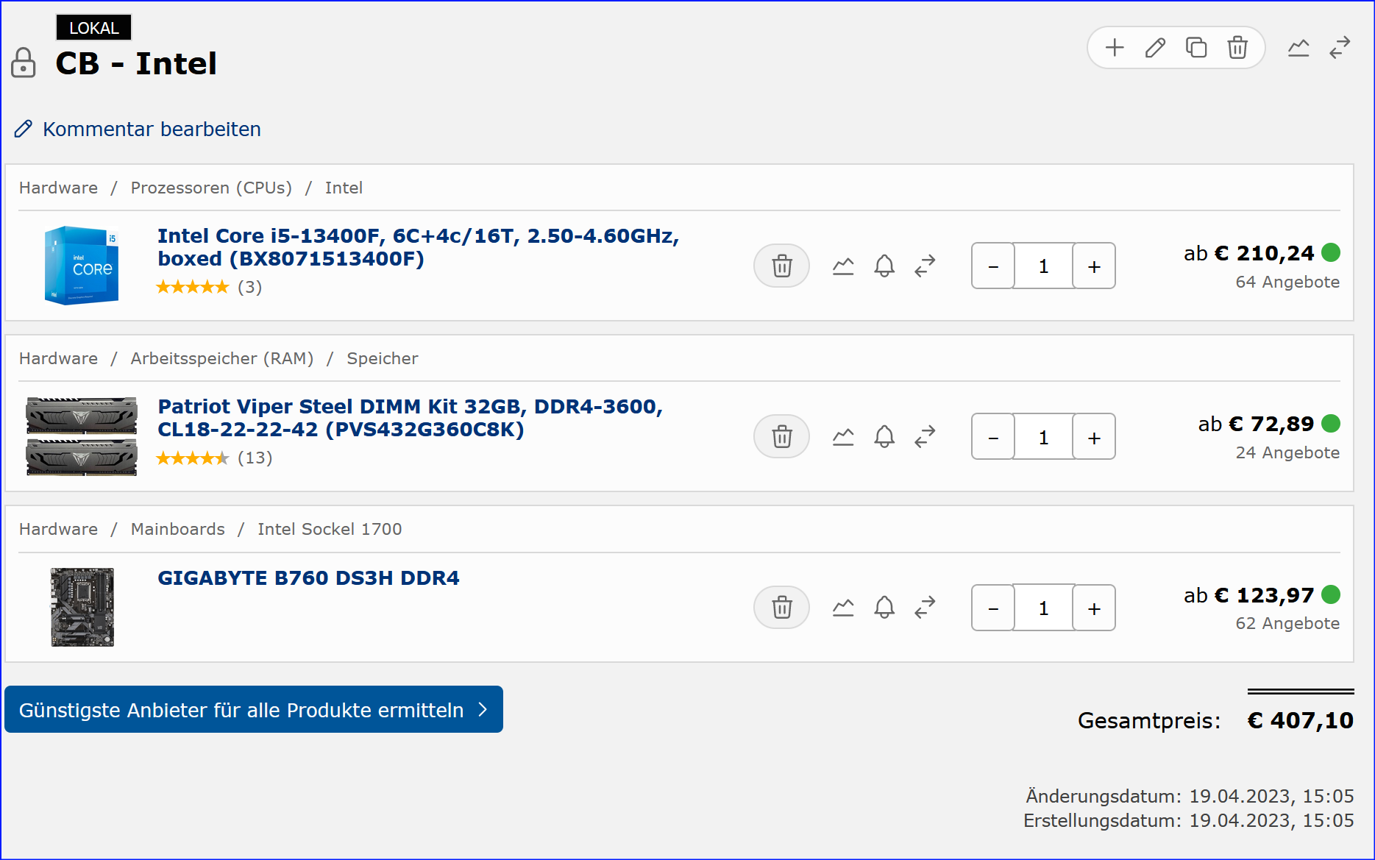This screenshot has width=1375, height=860.
Task: Click price ab € 123,97
Action: coord(1248,594)
